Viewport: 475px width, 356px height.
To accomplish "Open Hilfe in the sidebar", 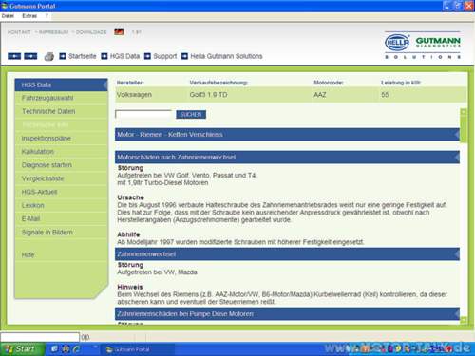I will click(61, 255).
